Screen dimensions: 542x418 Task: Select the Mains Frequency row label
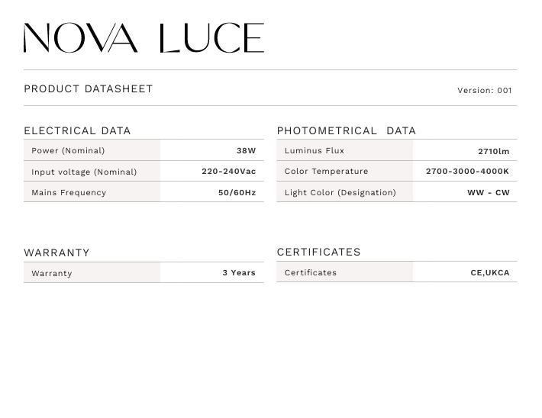click(x=69, y=192)
